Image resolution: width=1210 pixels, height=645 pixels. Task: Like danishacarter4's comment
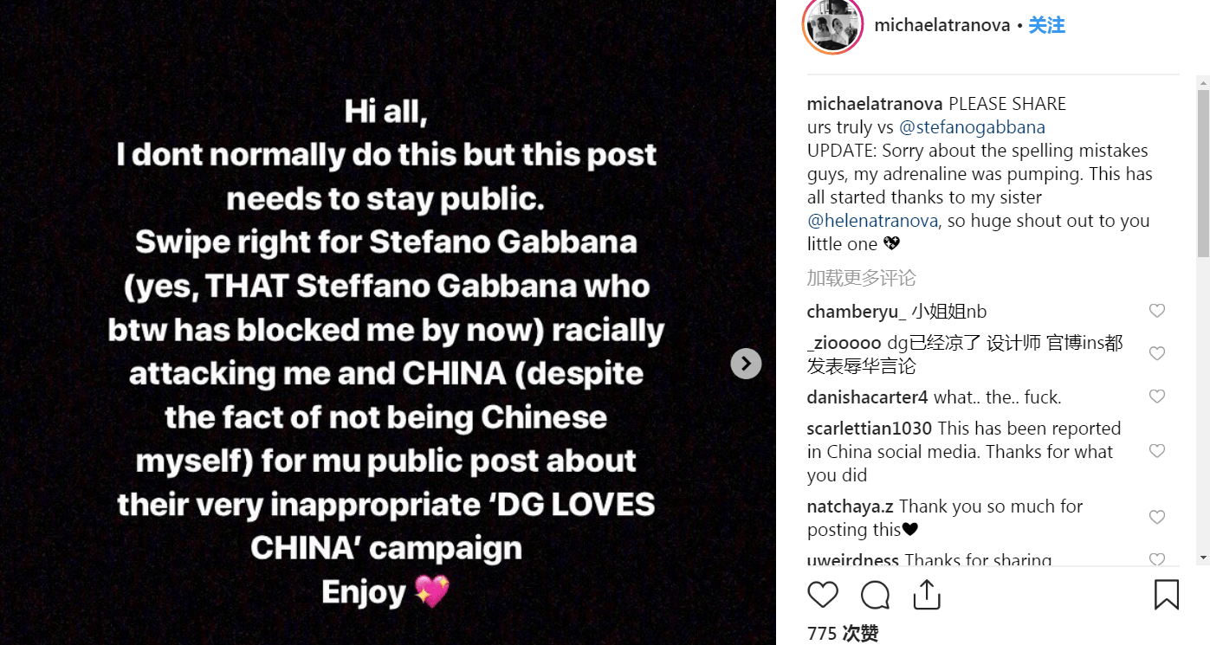click(x=1156, y=397)
